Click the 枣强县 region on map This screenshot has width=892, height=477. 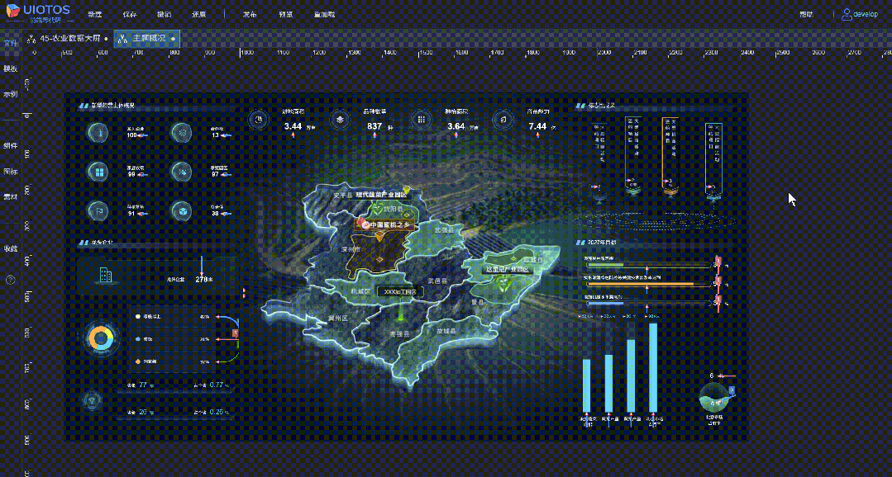399,333
